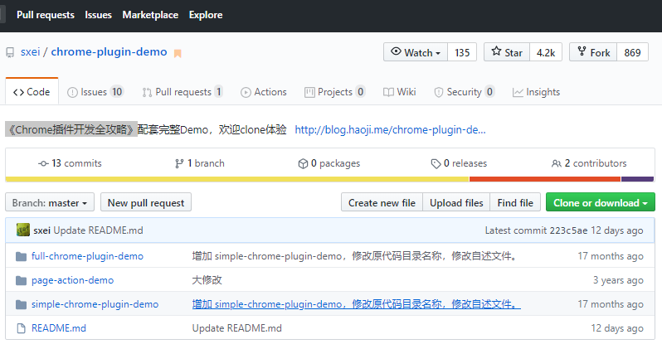662x349 pixels.
Task: Open the chrome-plugin-demo repository link
Action: 109,52
